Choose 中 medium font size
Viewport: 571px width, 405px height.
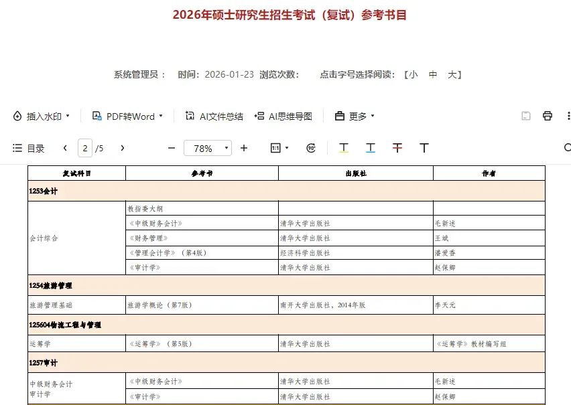(x=433, y=74)
